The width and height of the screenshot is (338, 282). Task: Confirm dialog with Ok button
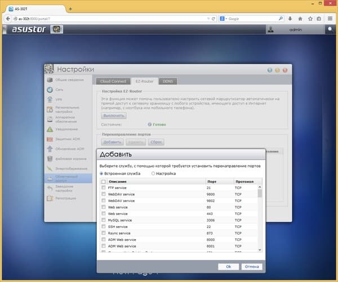pos(228,267)
